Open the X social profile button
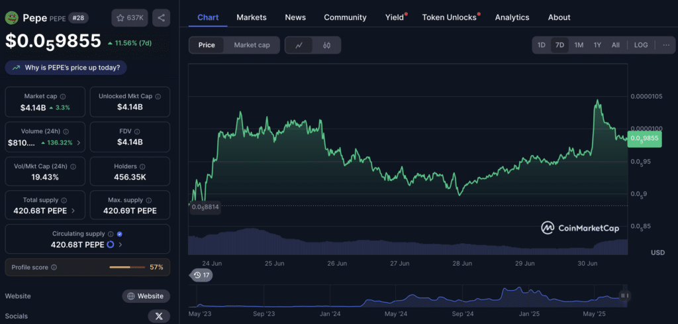 coord(159,316)
